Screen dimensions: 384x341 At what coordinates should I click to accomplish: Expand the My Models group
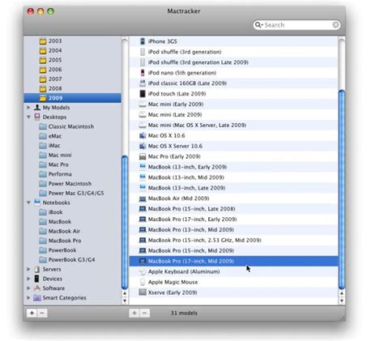coord(28,108)
